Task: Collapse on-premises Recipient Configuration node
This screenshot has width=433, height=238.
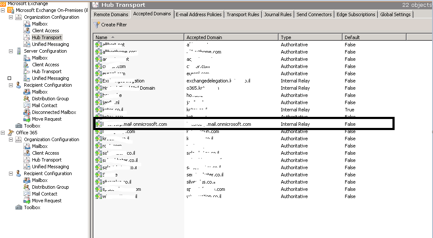Action: [11, 85]
